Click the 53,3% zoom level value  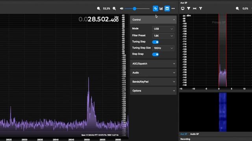[107, 9]
